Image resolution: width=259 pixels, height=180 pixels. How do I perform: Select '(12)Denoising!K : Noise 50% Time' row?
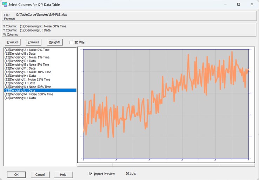click(40, 87)
